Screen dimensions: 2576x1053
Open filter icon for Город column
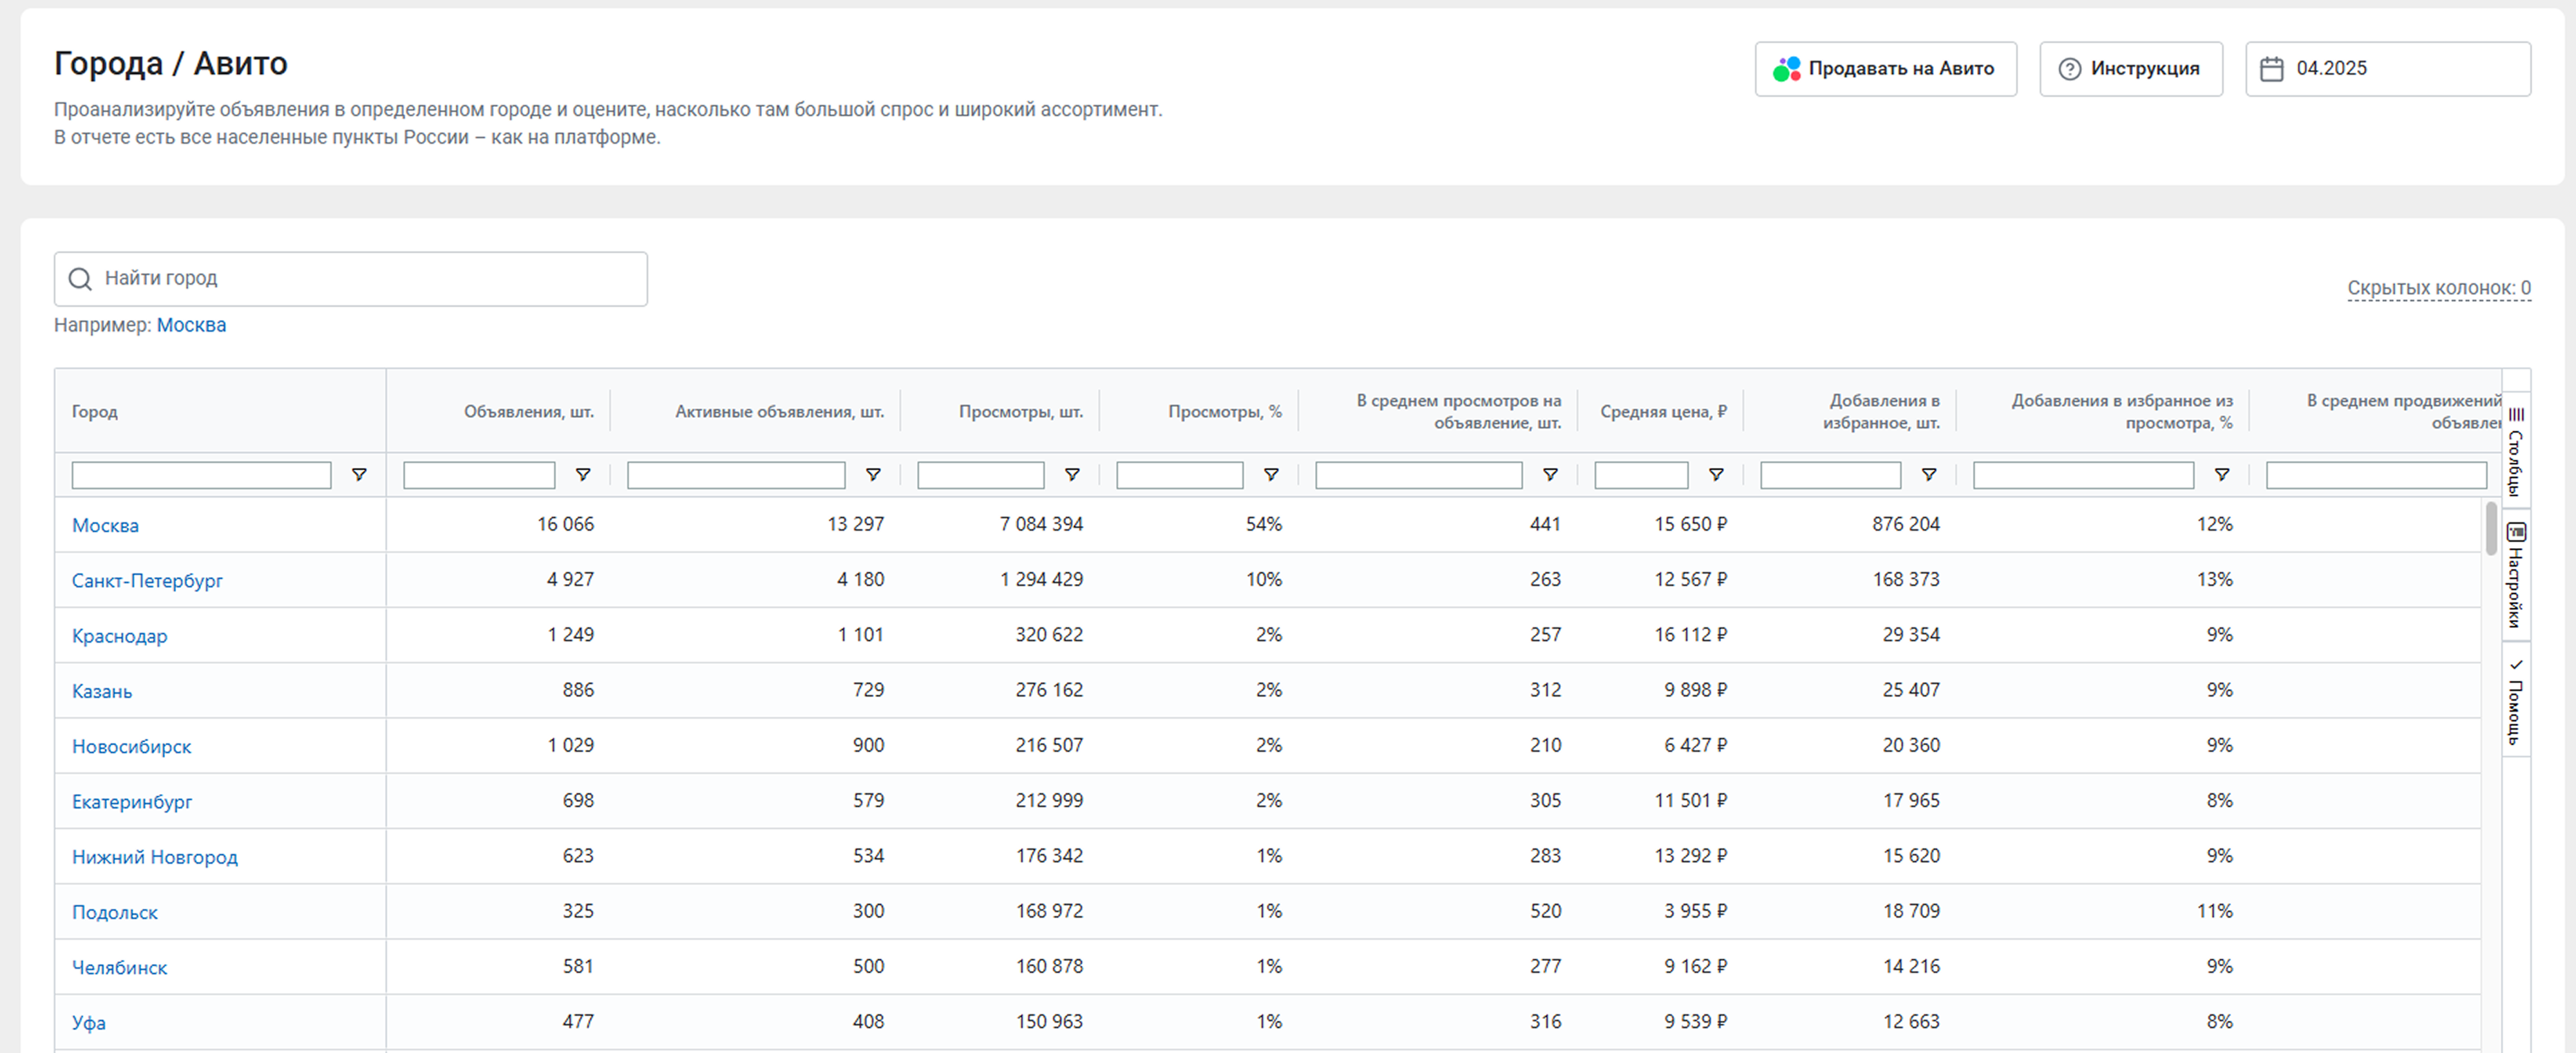[x=359, y=475]
